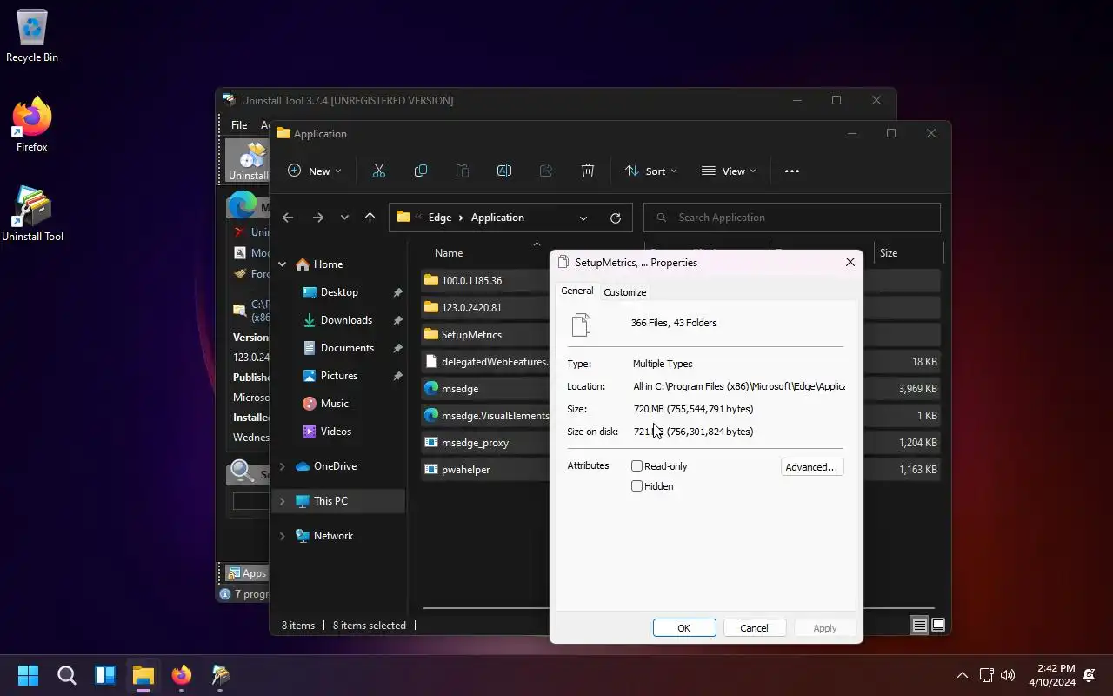The width and height of the screenshot is (1113, 696).
Task: Expand the OneDrive tree node
Action: [283, 466]
